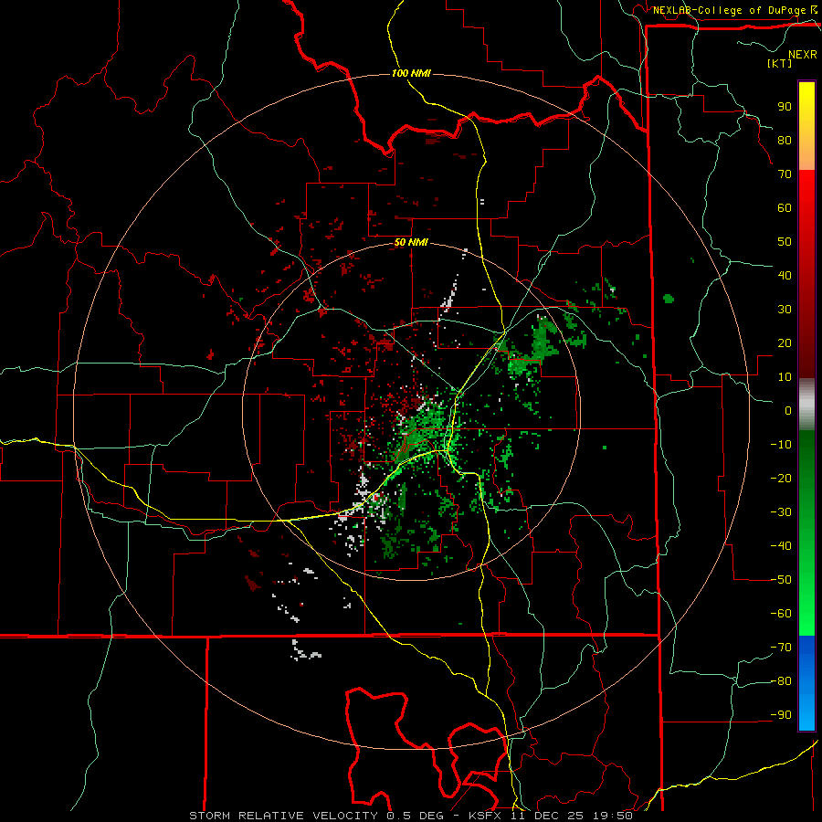822x822 pixels.
Task: Click the -80 scale value
Action: pos(781,681)
